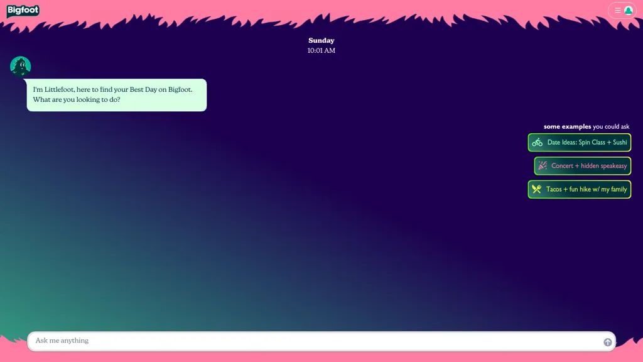Select Date Ideas: Spin Class + Sushi
This screenshot has width=643, height=362.
click(x=580, y=143)
